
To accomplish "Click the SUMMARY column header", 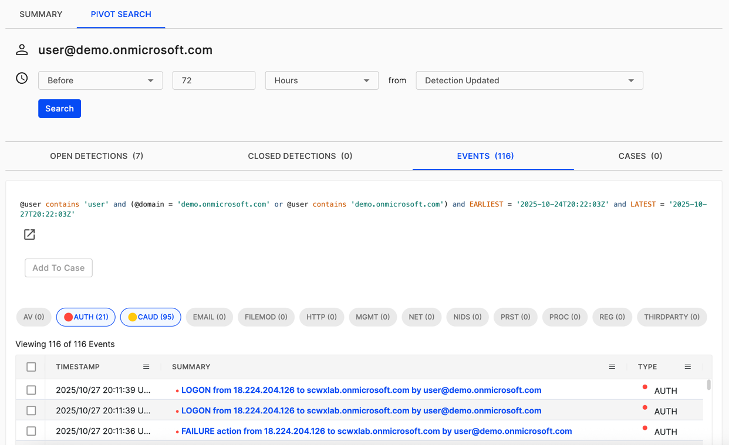I will [191, 367].
